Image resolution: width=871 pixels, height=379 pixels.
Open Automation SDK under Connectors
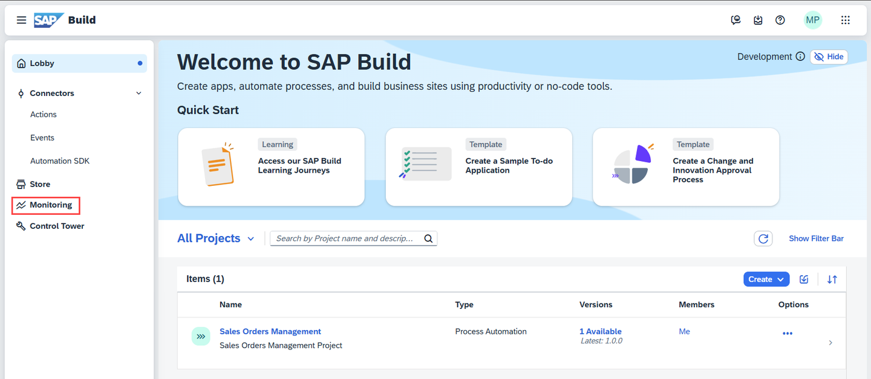(60, 161)
